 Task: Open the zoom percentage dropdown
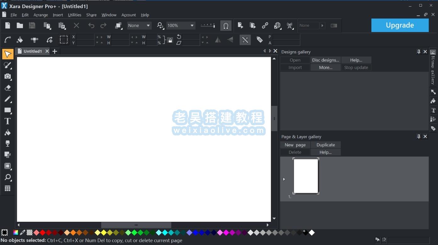[192, 25]
